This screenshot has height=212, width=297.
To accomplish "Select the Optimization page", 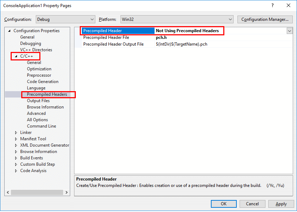I will click(39, 69).
